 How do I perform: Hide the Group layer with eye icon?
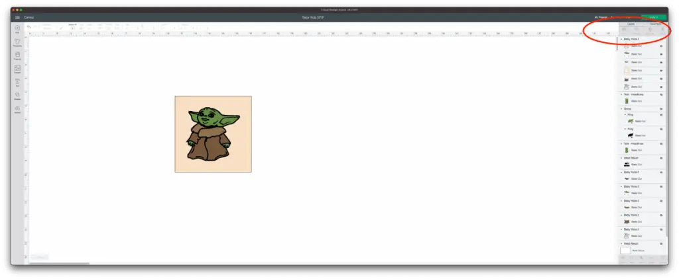(x=661, y=109)
